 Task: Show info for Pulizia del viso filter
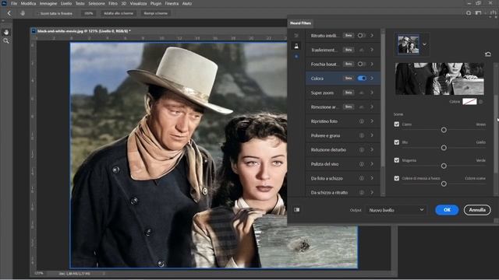[x=362, y=164]
